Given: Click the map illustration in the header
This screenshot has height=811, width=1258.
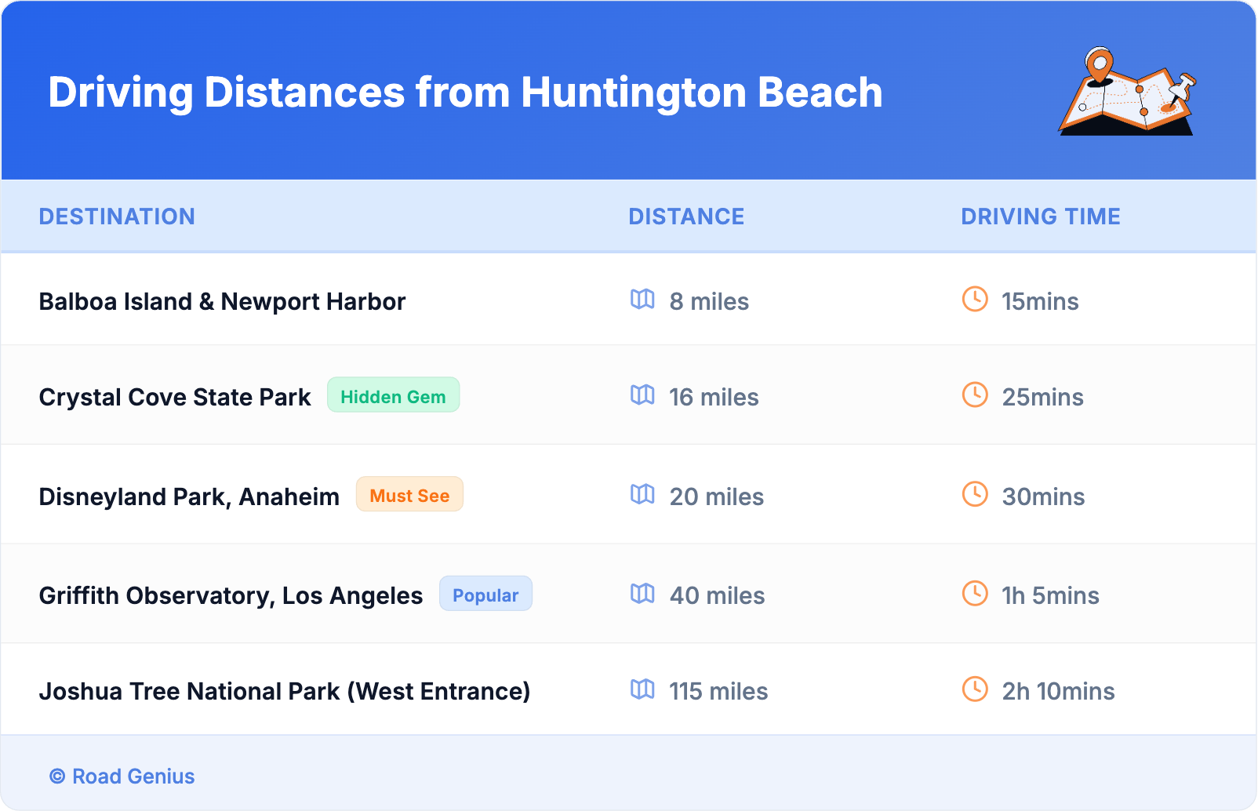Looking at the screenshot, I should (x=1127, y=92).
